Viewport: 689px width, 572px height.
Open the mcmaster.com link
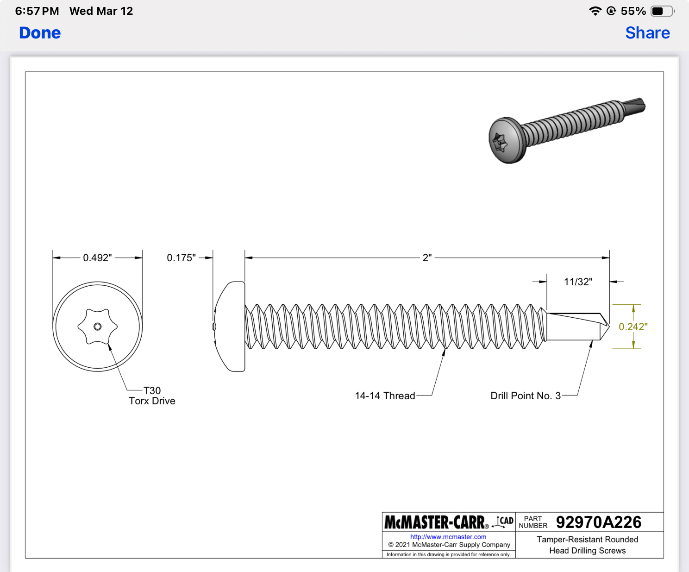(x=448, y=537)
